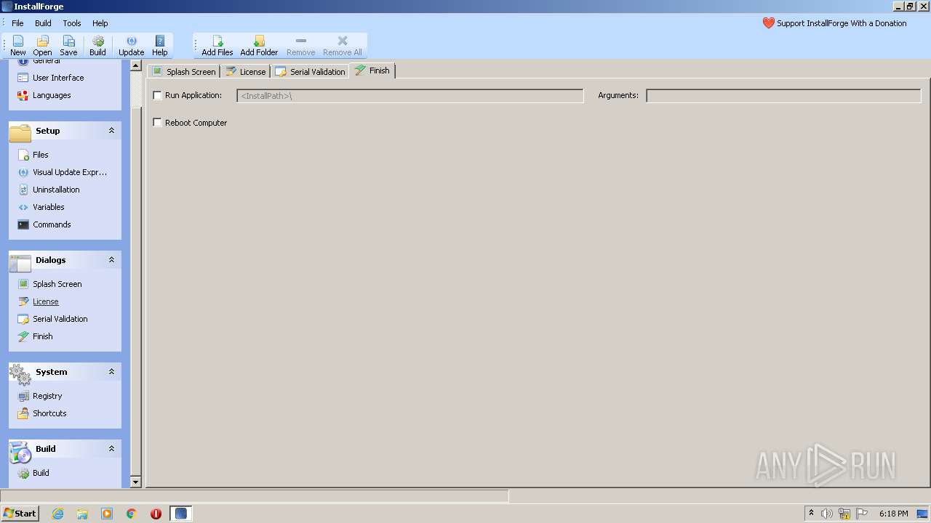Image resolution: width=931 pixels, height=523 pixels.
Task: Switch to the Serial Validation tab
Action: (x=310, y=71)
